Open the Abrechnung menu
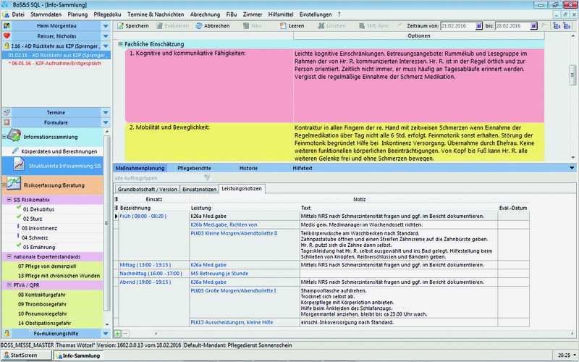This screenshot has height=362, width=579. pyautogui.click(x=205, y=14)
